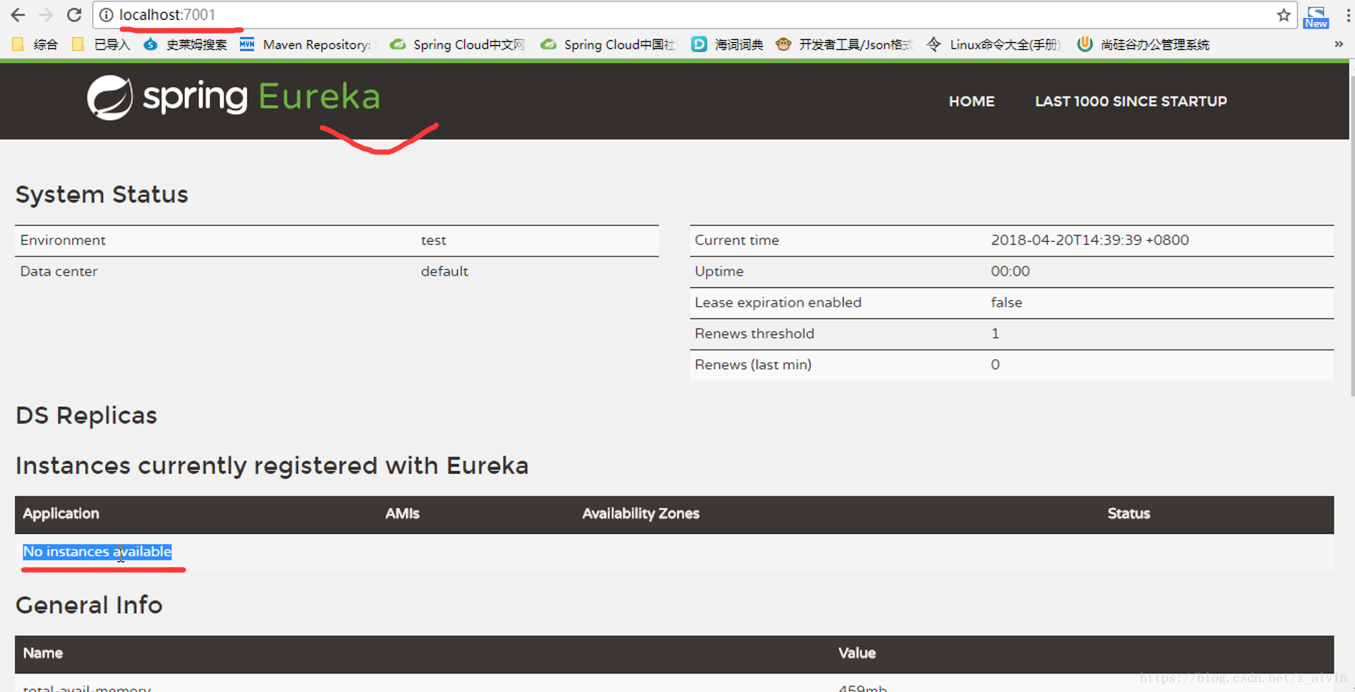The height and width of the screenshot is (692, 1355).
Task: Click the General Info heading
Action: (89, 605)
